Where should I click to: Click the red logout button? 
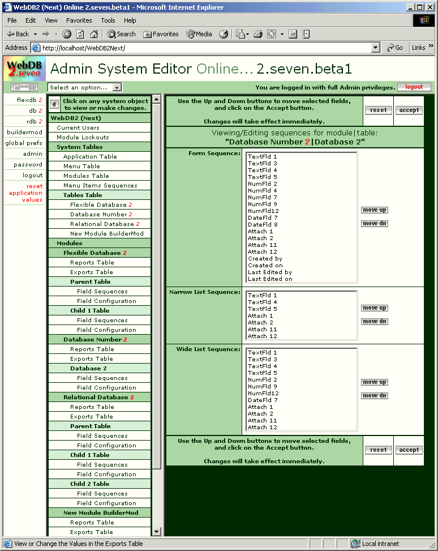pos(414,87)
